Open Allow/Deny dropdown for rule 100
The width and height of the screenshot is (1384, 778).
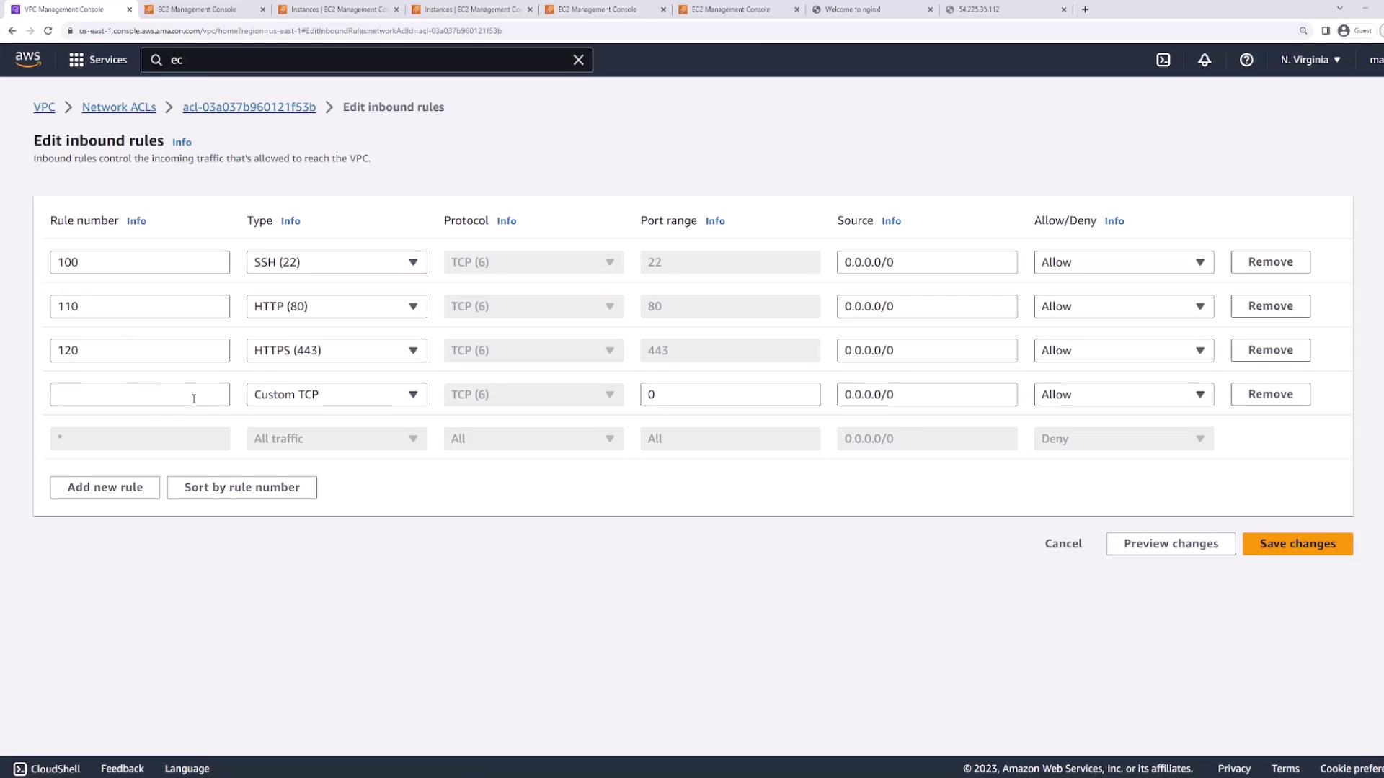point(1123,262)
